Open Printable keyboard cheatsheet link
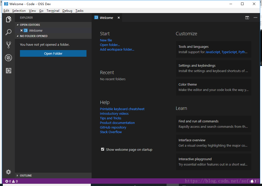The height and width of the screenshot is (186, 262). pyautogui.click(x=122, y=109)
